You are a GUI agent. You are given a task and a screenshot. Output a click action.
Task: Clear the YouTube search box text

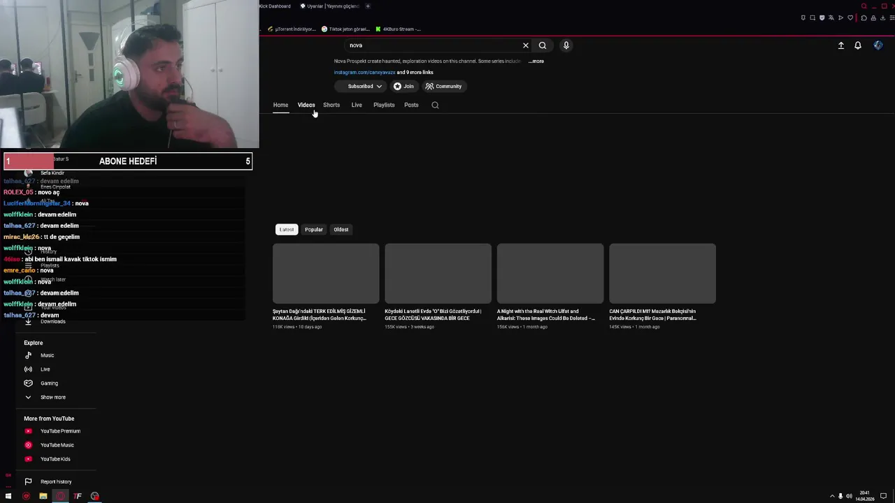point(526,45)
